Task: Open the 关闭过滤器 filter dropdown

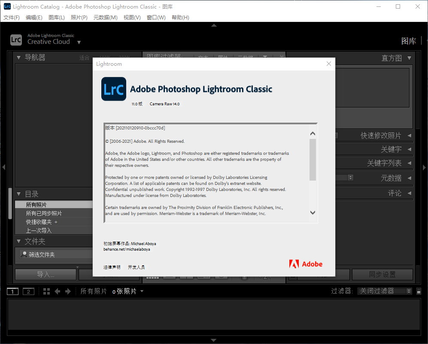Action: tap(385, 291)
